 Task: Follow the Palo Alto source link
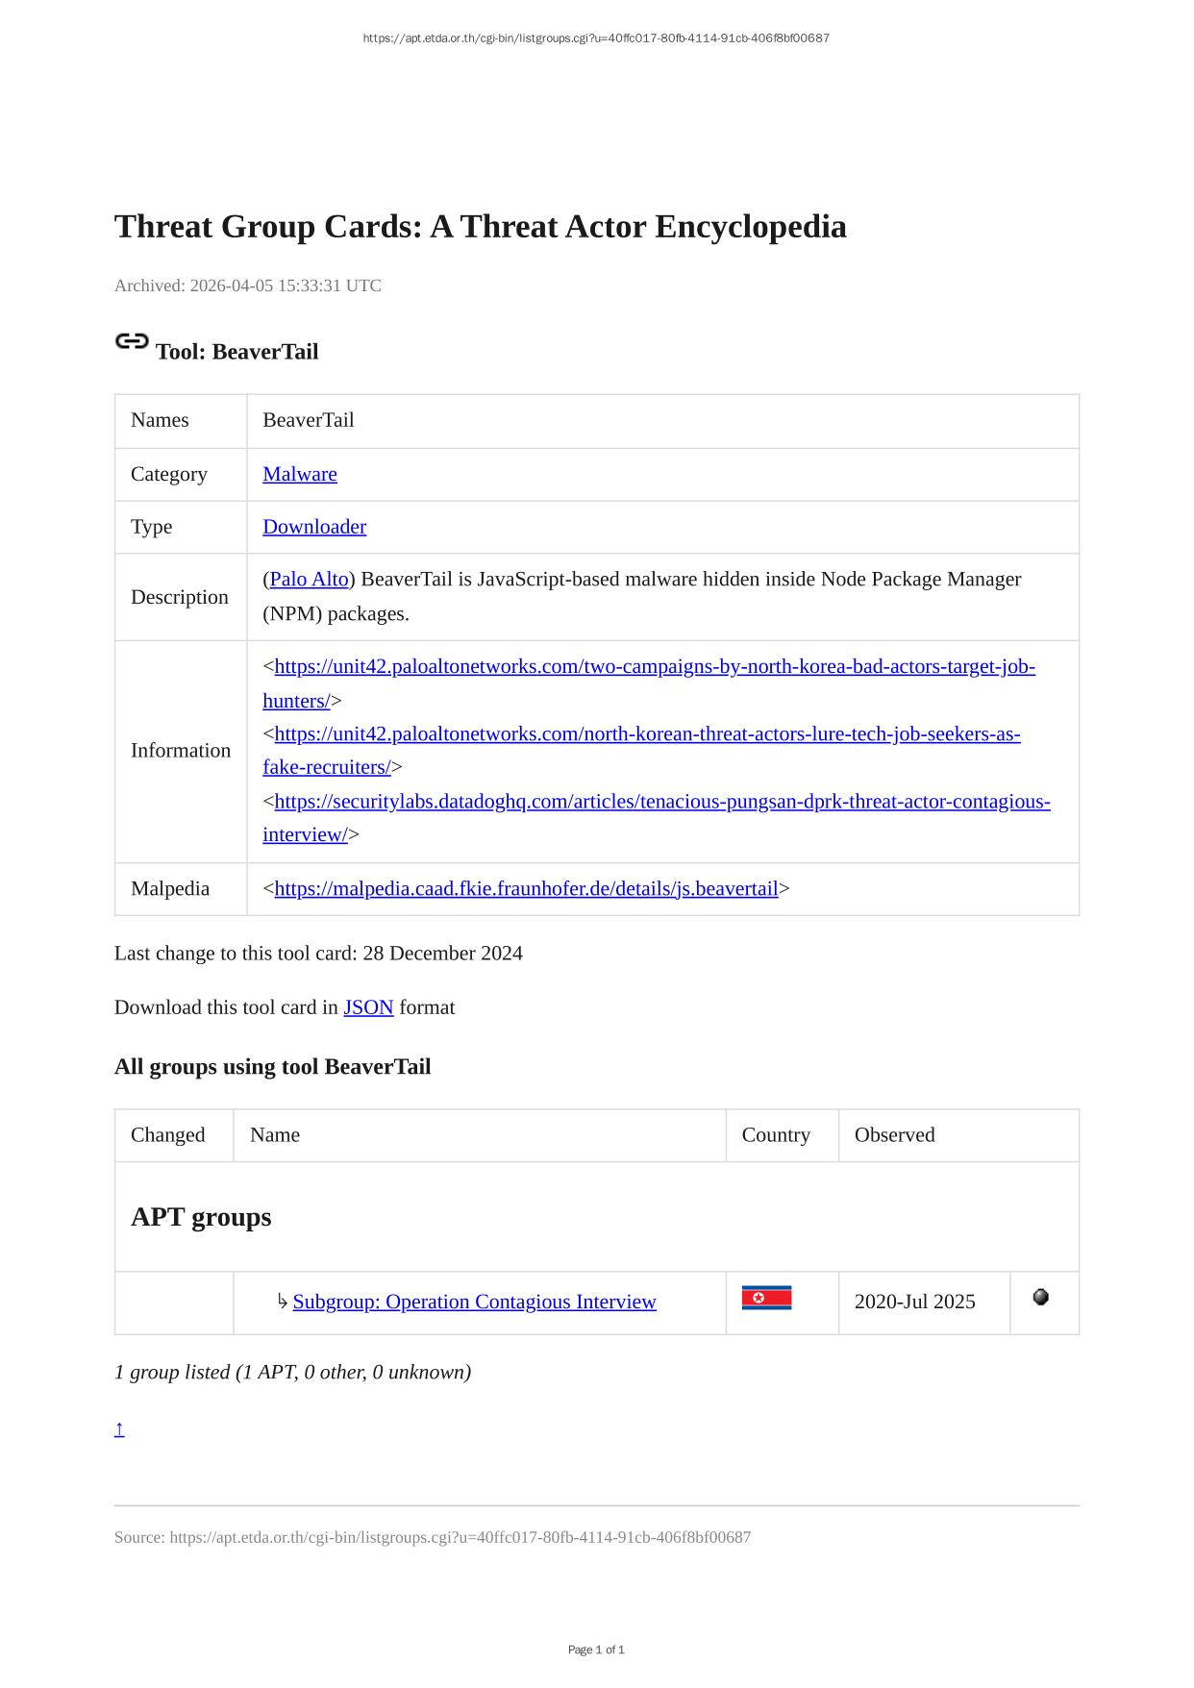[309, 579]
